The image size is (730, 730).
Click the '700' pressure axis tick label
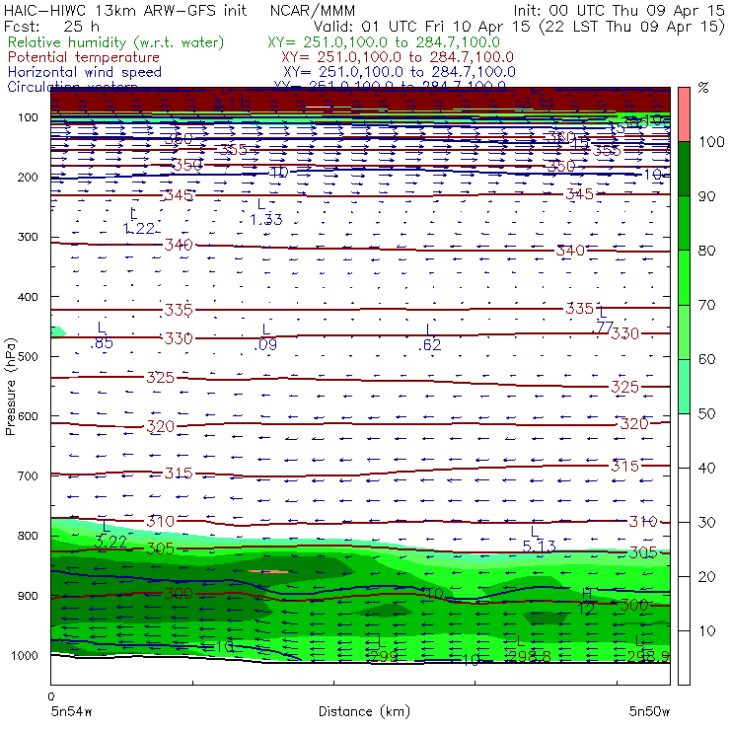point(28,476)
